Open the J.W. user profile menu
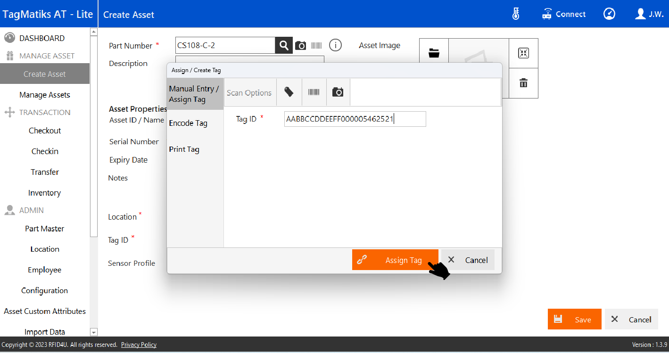Image resolution: width=669 pixels, height=353 pixels. (649, 14)
